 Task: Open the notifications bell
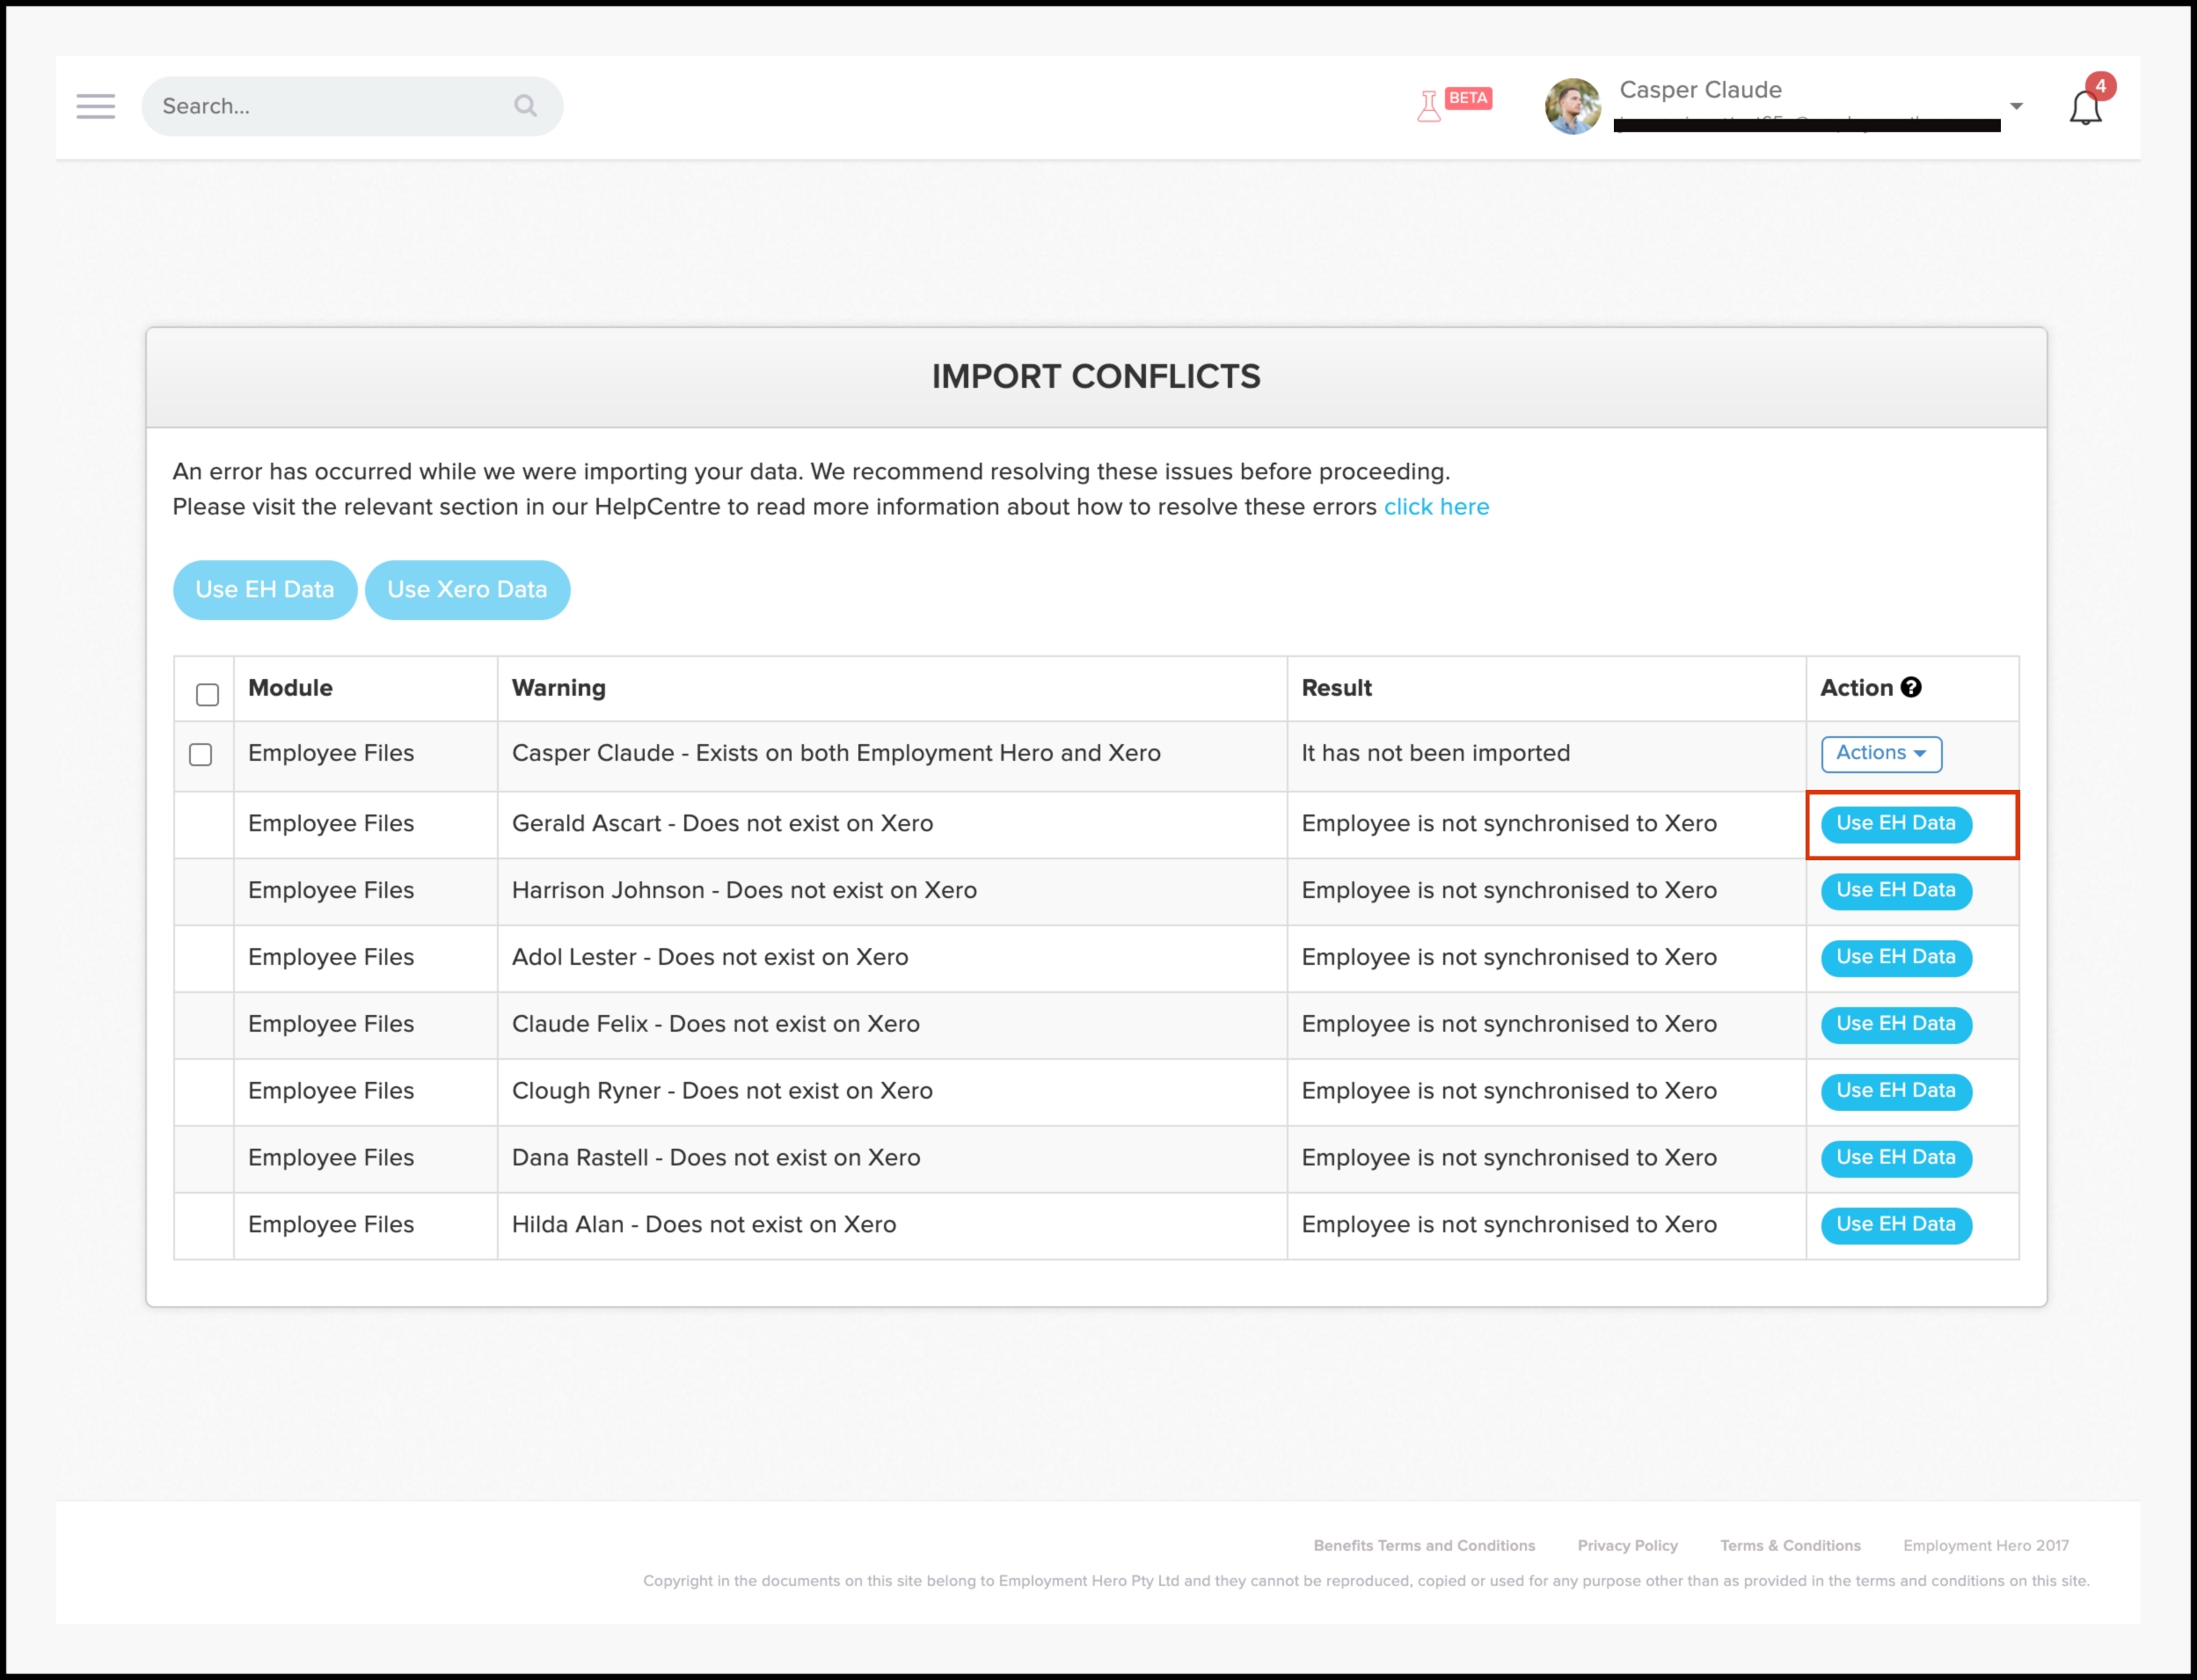pos(2084,109)
